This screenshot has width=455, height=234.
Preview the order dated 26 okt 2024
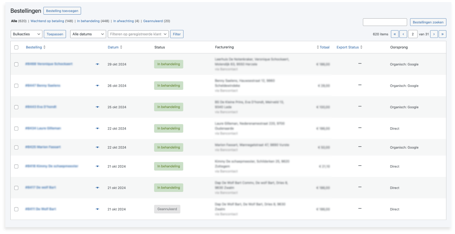tap(97, 86)
